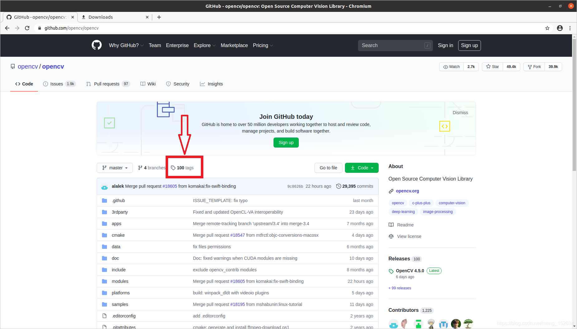577x329 pixels.
Task: Click the header Sign up button
Action: (x=469, y=46)
